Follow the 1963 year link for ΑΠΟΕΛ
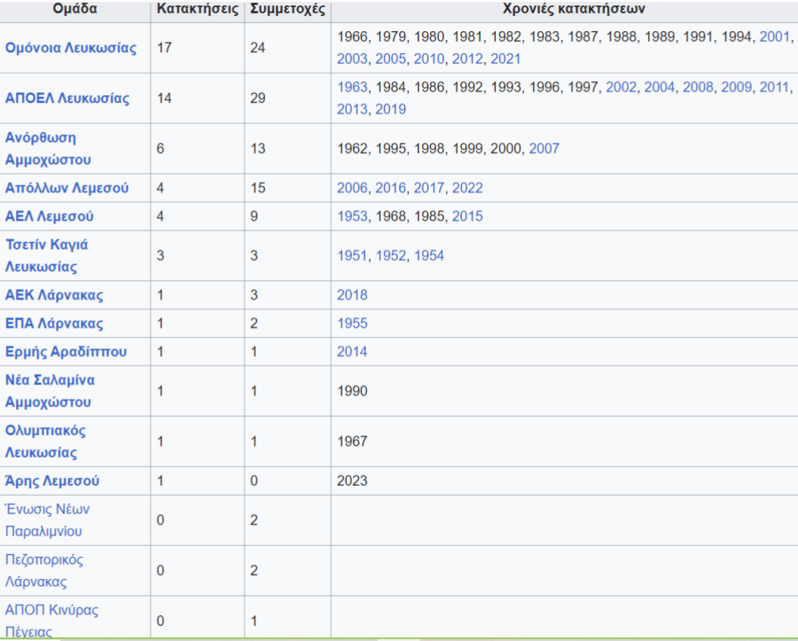Image resolution: width=798 pixels, height=641 pixels. point(352,87)
